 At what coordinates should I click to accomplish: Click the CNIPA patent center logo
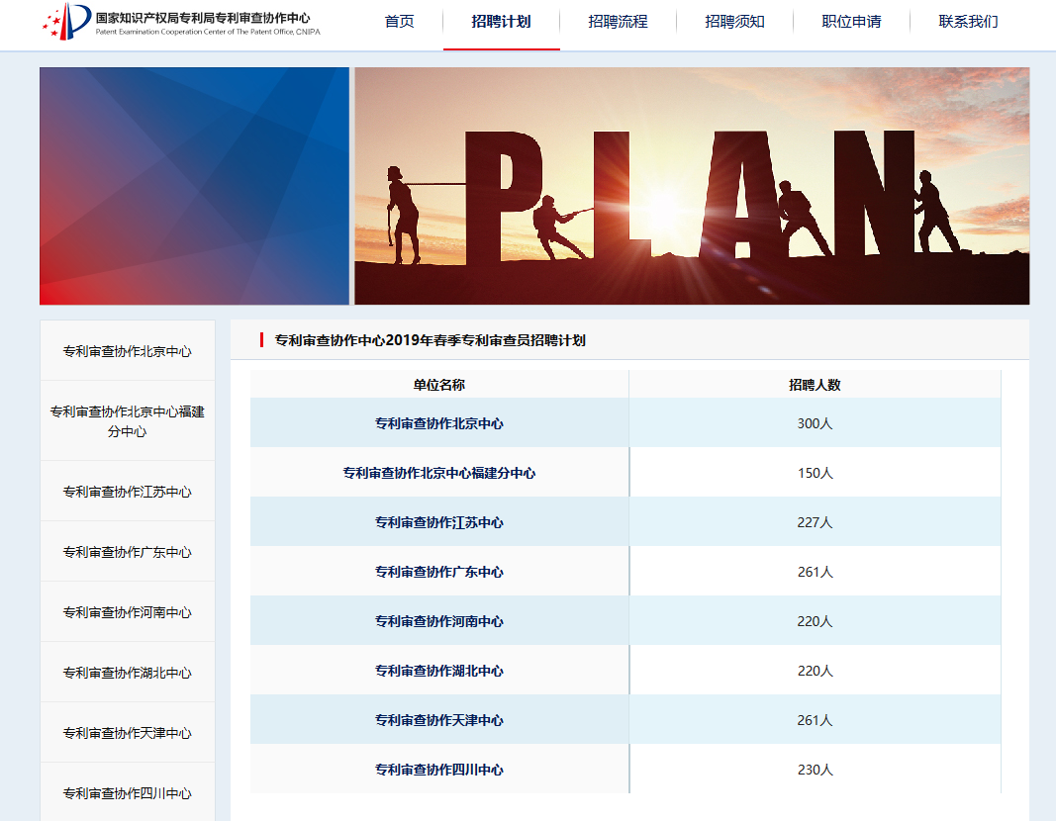tap(180, 22)
